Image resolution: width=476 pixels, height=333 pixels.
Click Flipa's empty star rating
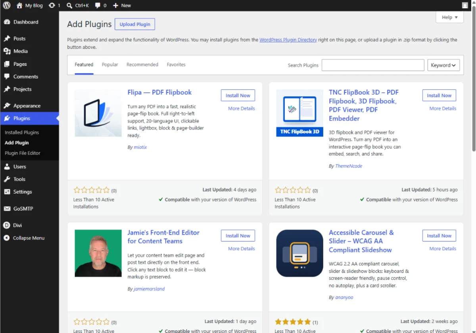[x=92, y=190]
